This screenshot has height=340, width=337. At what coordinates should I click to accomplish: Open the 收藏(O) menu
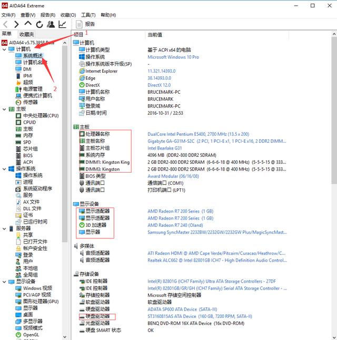(x=68, y=15)
